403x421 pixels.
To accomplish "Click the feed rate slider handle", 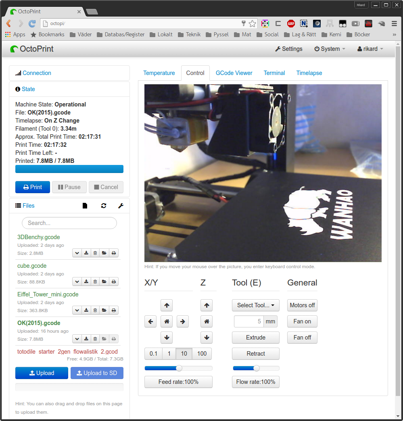I will pyautogui.click(x=179, y=368).
